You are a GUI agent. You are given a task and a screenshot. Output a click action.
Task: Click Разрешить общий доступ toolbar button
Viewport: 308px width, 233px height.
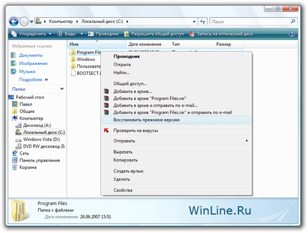click(155, 34)
